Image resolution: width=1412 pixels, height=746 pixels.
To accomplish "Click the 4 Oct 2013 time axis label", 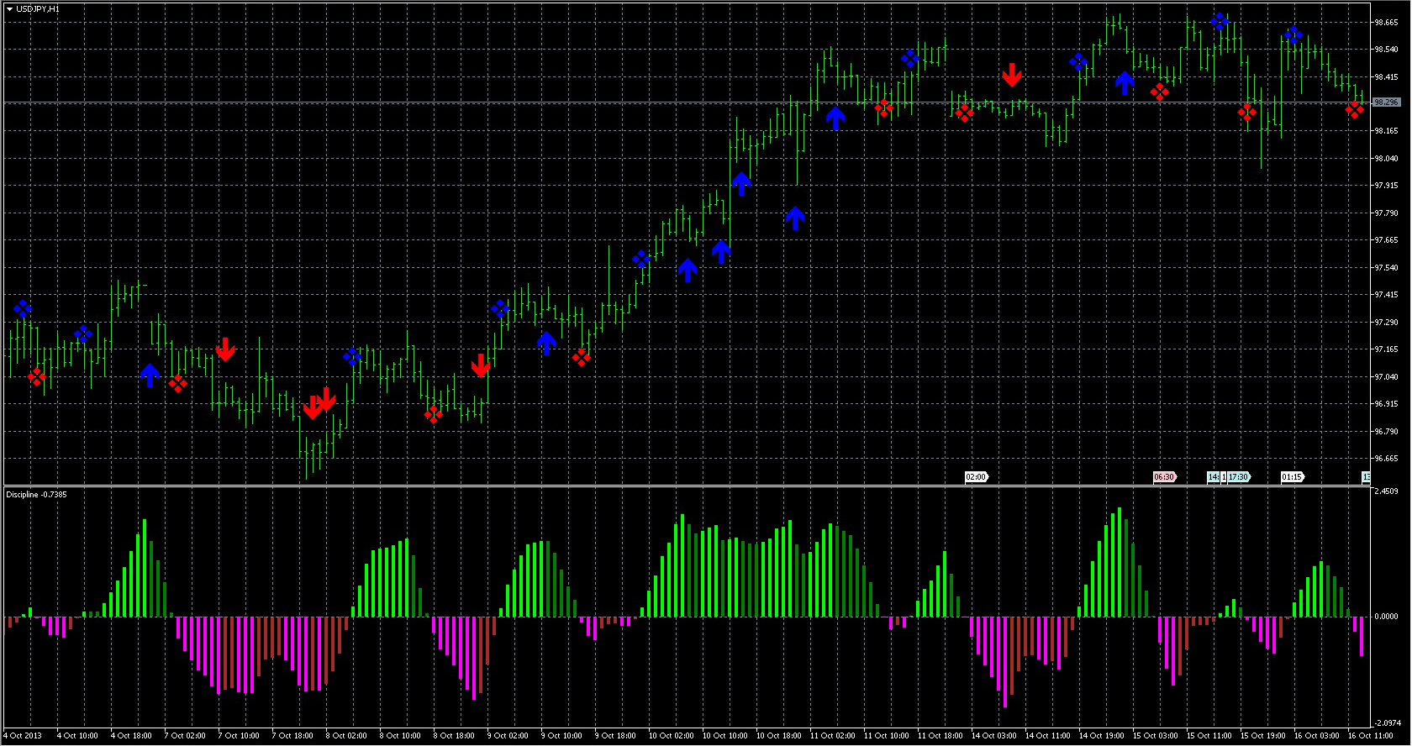I will point(25,736).
